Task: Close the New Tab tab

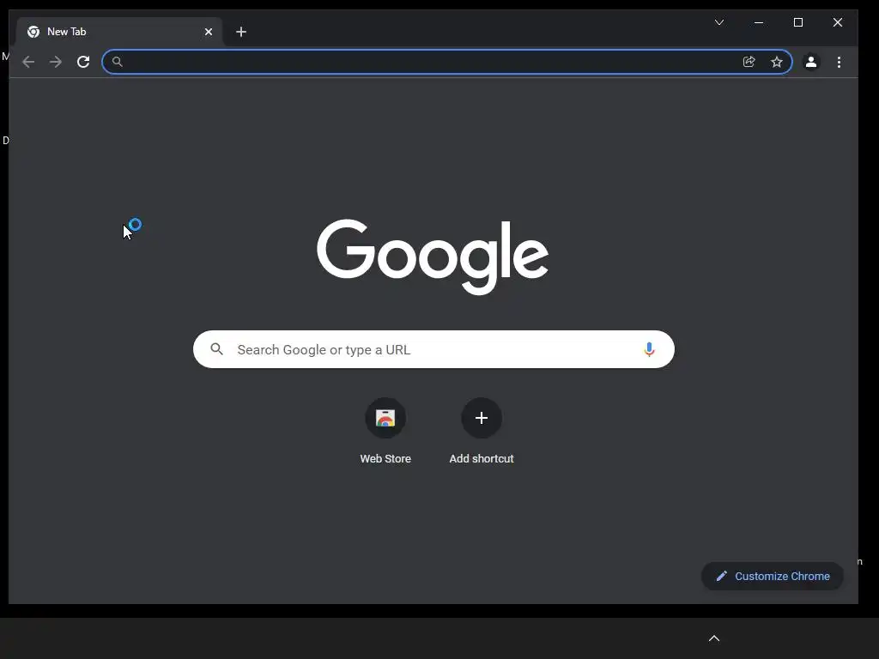Action: pos(209,32)
